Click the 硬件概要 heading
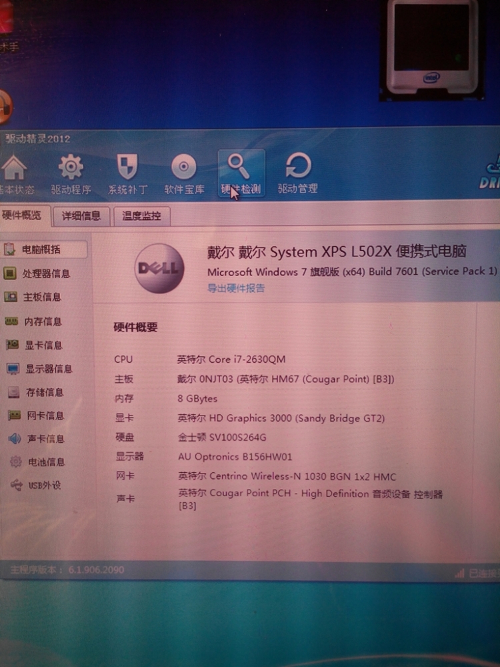The height and width of the screenshot is (667, 500). pyautogui.click(x=135, y=327)
